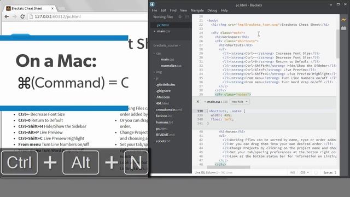Screen dimensions: 350x197
Task: Click the 'float: left;' CSS line
Action: click(222, 119)
